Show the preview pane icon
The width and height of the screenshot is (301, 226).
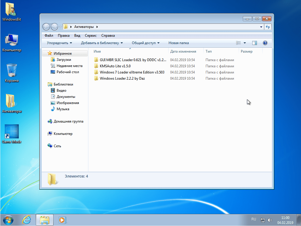coord(254,43)
